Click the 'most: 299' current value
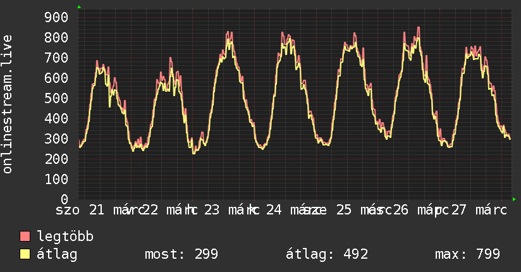521x272 pixels. pos(181,254)
